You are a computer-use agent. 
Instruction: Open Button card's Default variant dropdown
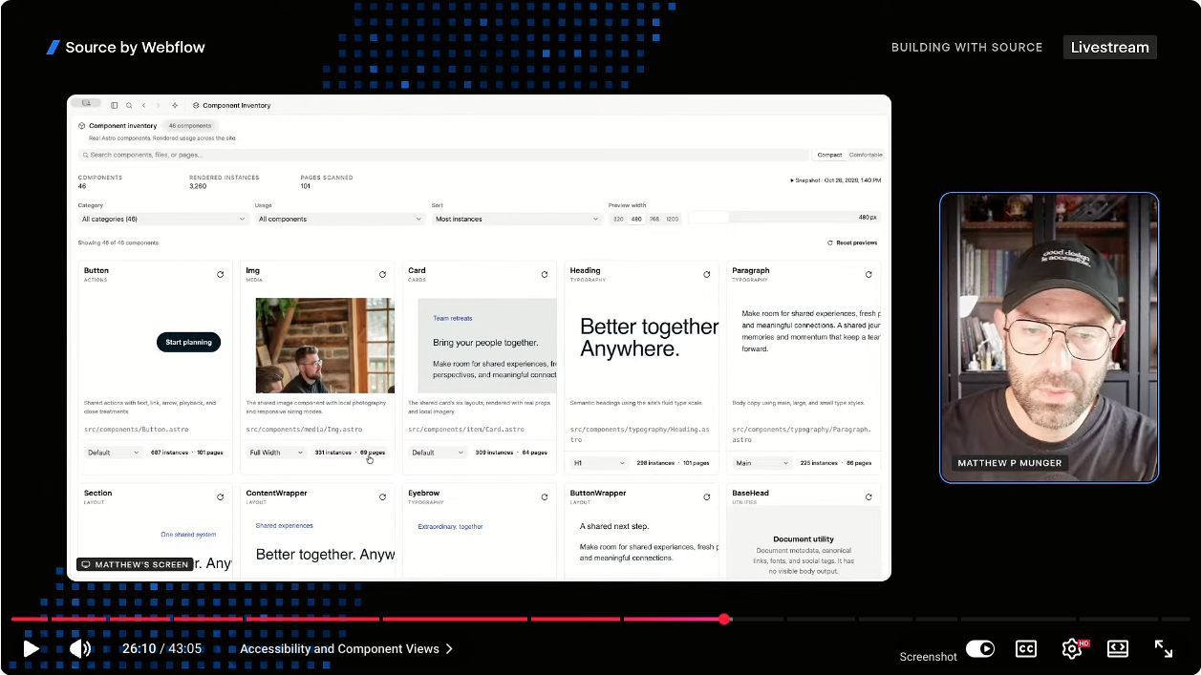click(114, 453)
